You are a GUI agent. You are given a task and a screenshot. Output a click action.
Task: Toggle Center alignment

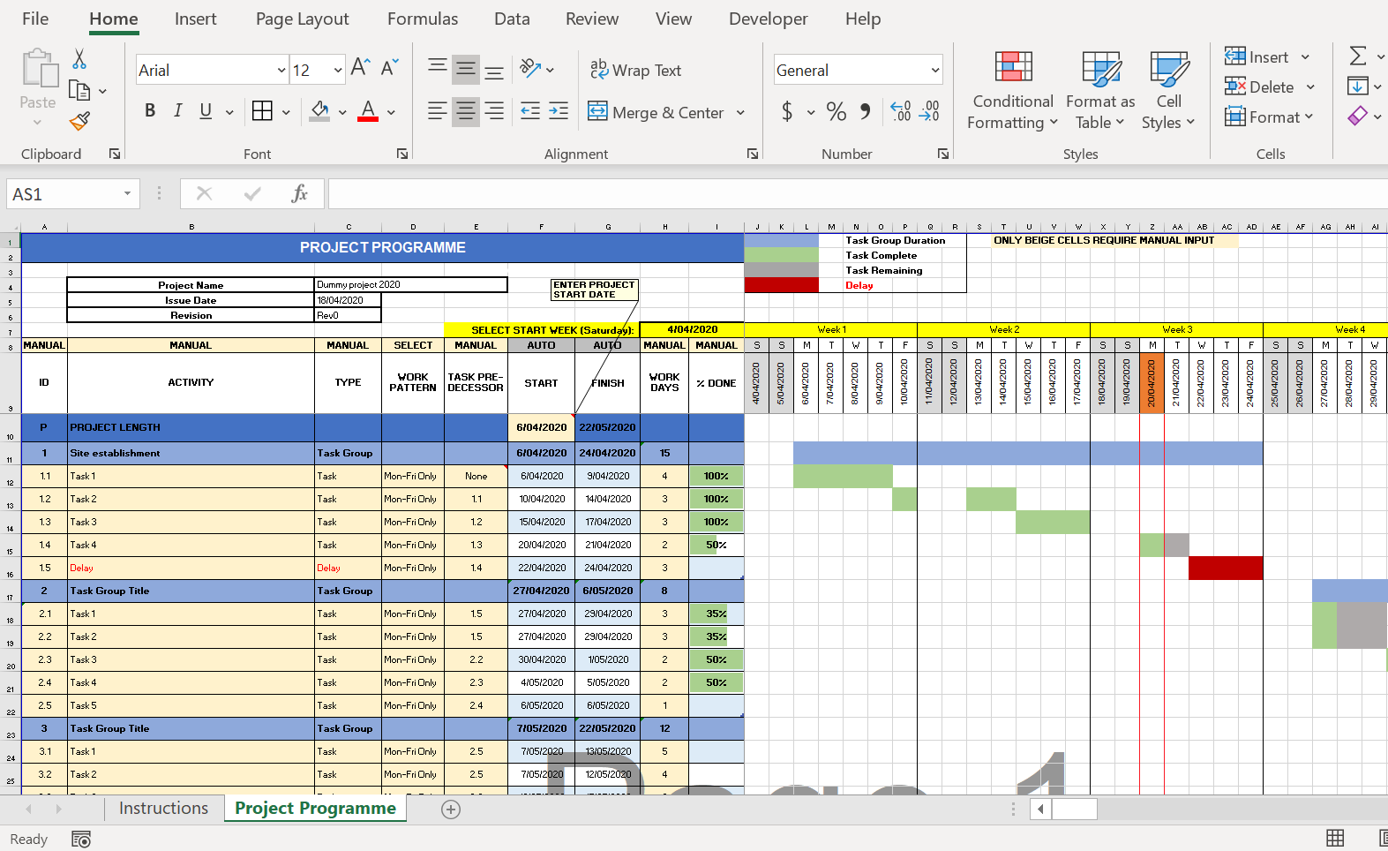(x=466, y=110)
